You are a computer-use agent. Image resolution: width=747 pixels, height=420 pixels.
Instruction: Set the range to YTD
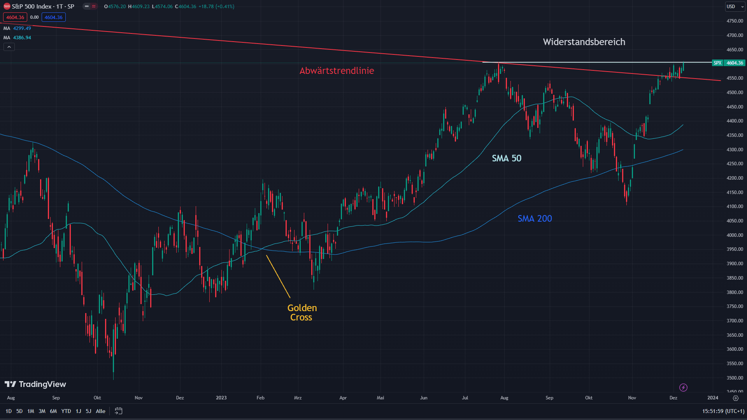(x=66, y=411)
